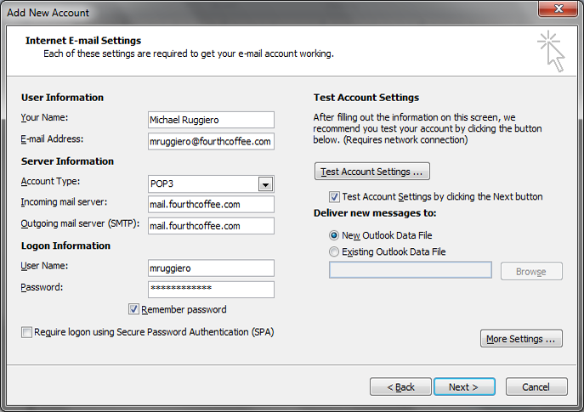This screenshot has height=412, width=584.
Task: Click the cursor wizard icon in header
Action: click(x=551, y=52)
